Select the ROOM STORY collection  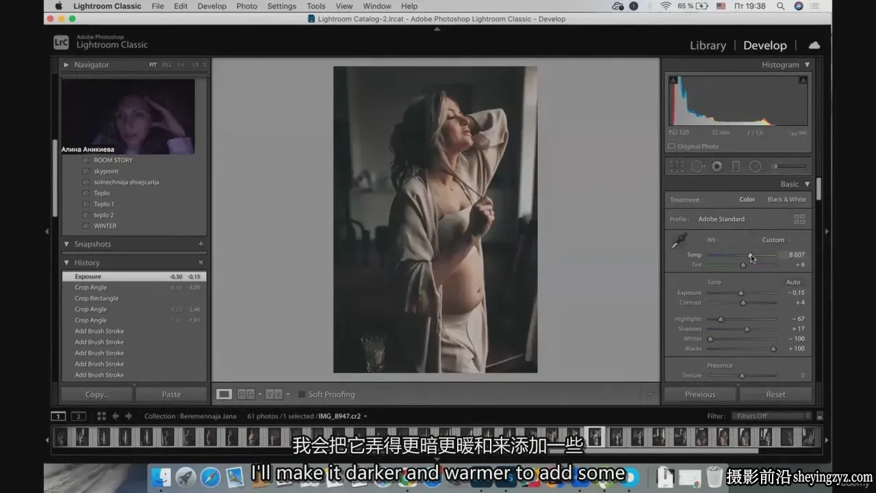[113, 160]
